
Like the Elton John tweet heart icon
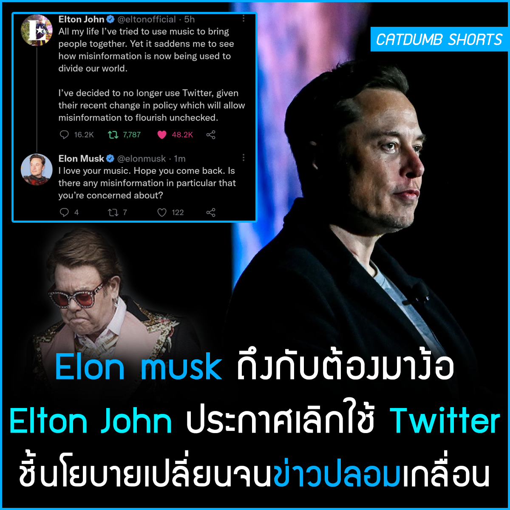[161, 135]
